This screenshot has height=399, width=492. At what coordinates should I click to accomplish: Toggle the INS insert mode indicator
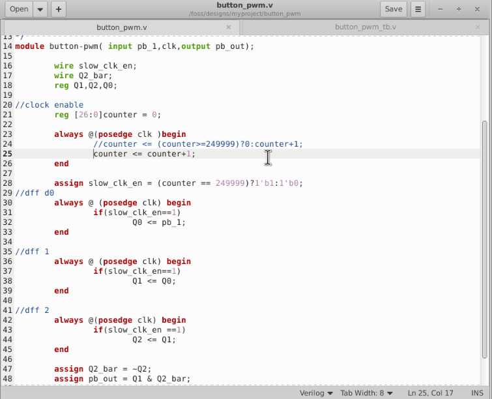point(475,393)
